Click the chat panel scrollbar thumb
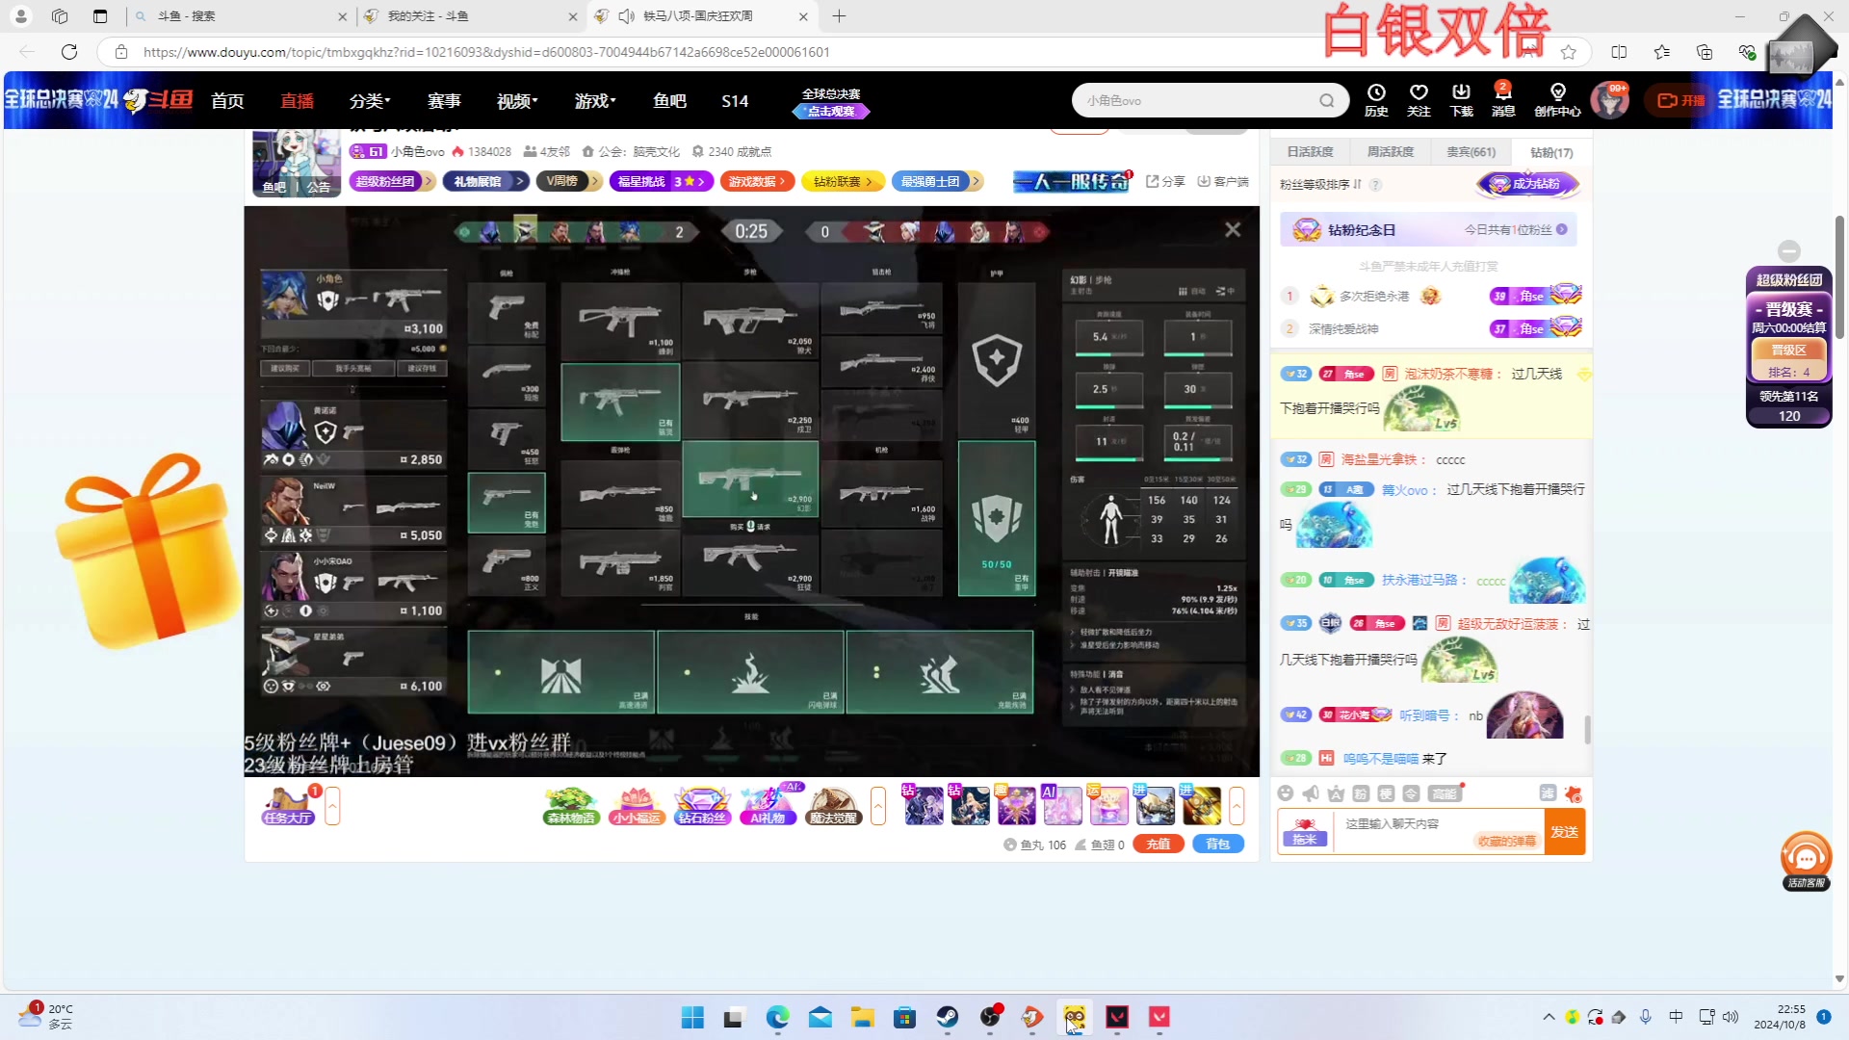This screenshot has width=1849, height=1040. tap(1587, 729)
